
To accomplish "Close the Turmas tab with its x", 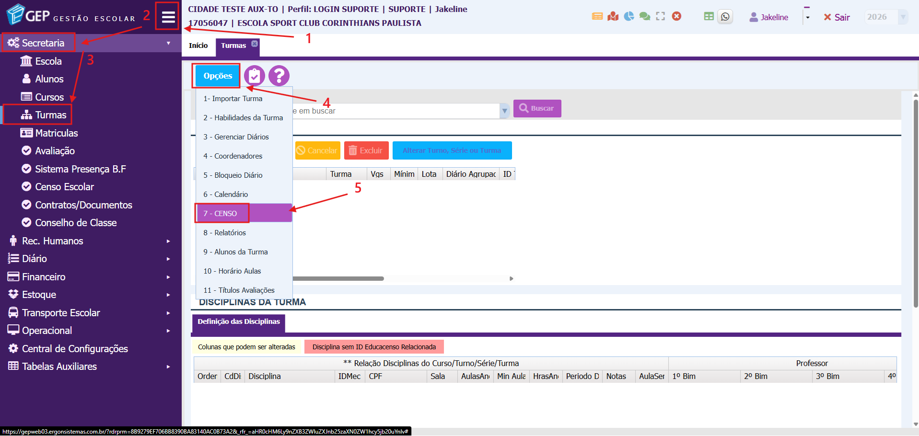I will (255, 44).
